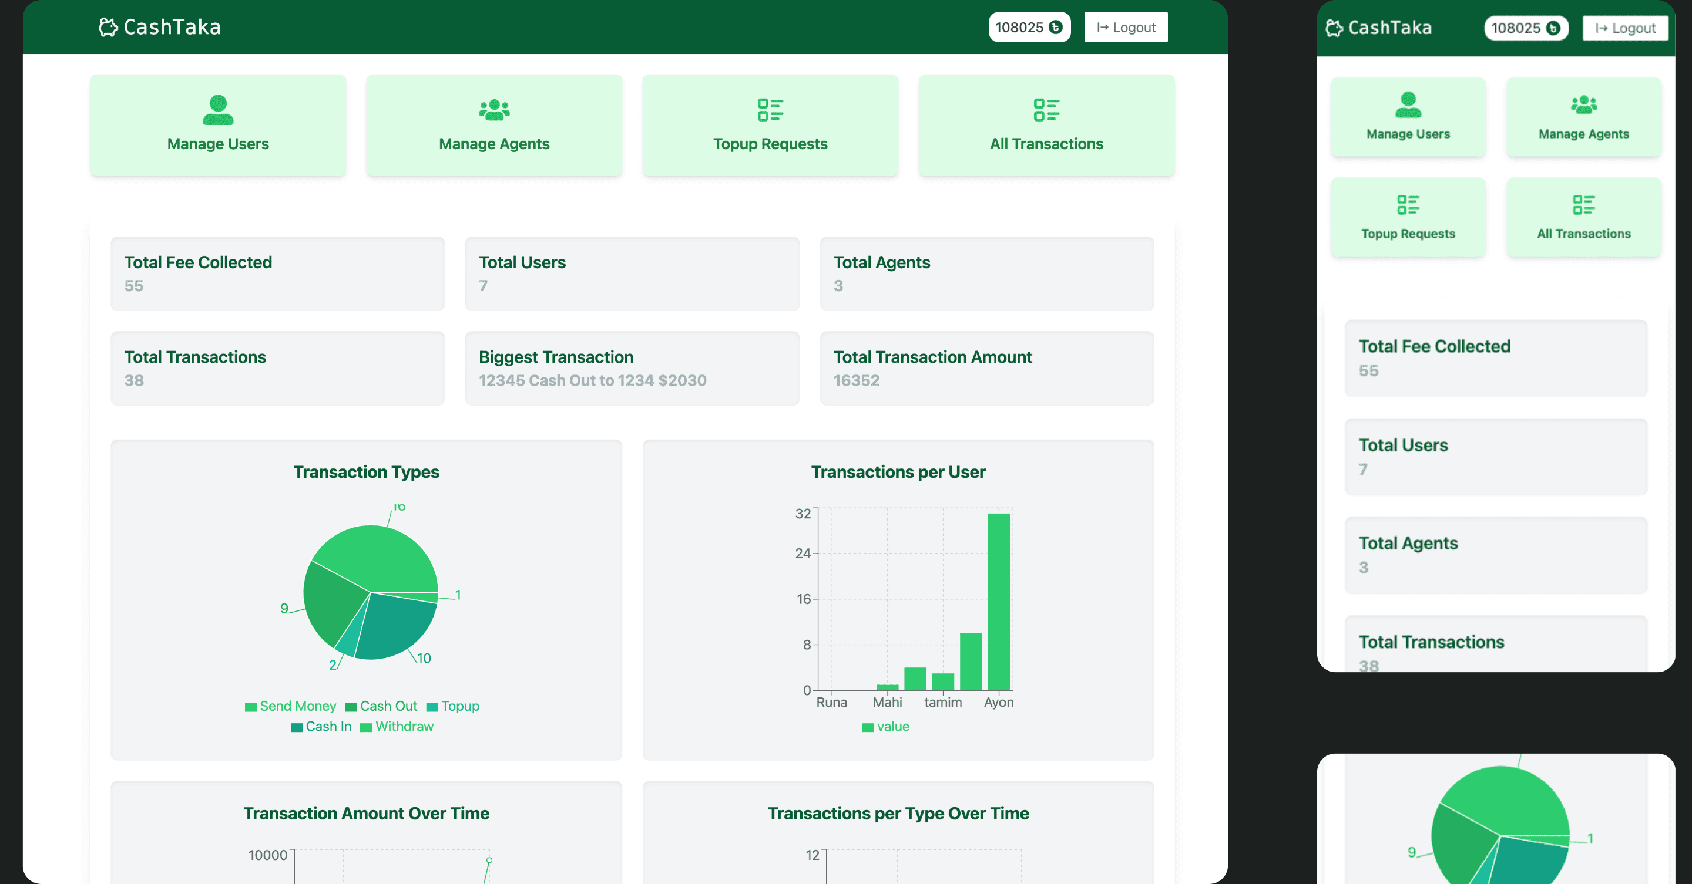Click the Total Fee Collected card in mobile view
1692x884 pixels.
1496,358
